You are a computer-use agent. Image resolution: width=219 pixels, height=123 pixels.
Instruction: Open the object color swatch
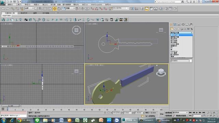click(191, 61)
